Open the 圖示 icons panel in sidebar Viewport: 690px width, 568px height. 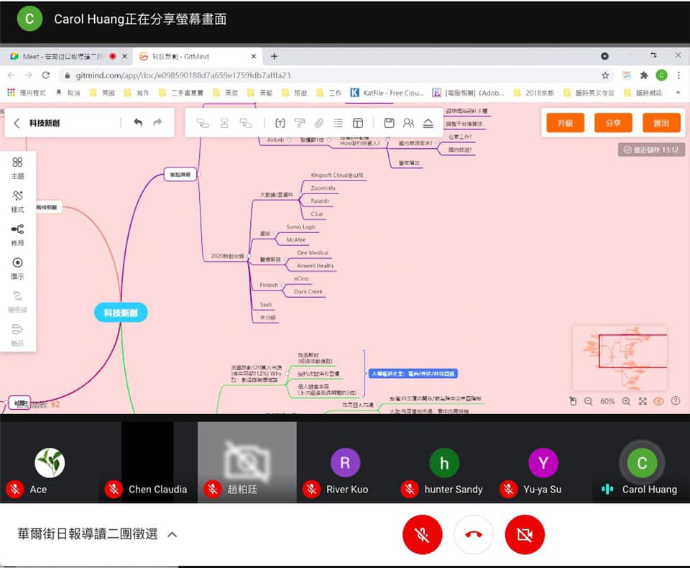[17, 269]
